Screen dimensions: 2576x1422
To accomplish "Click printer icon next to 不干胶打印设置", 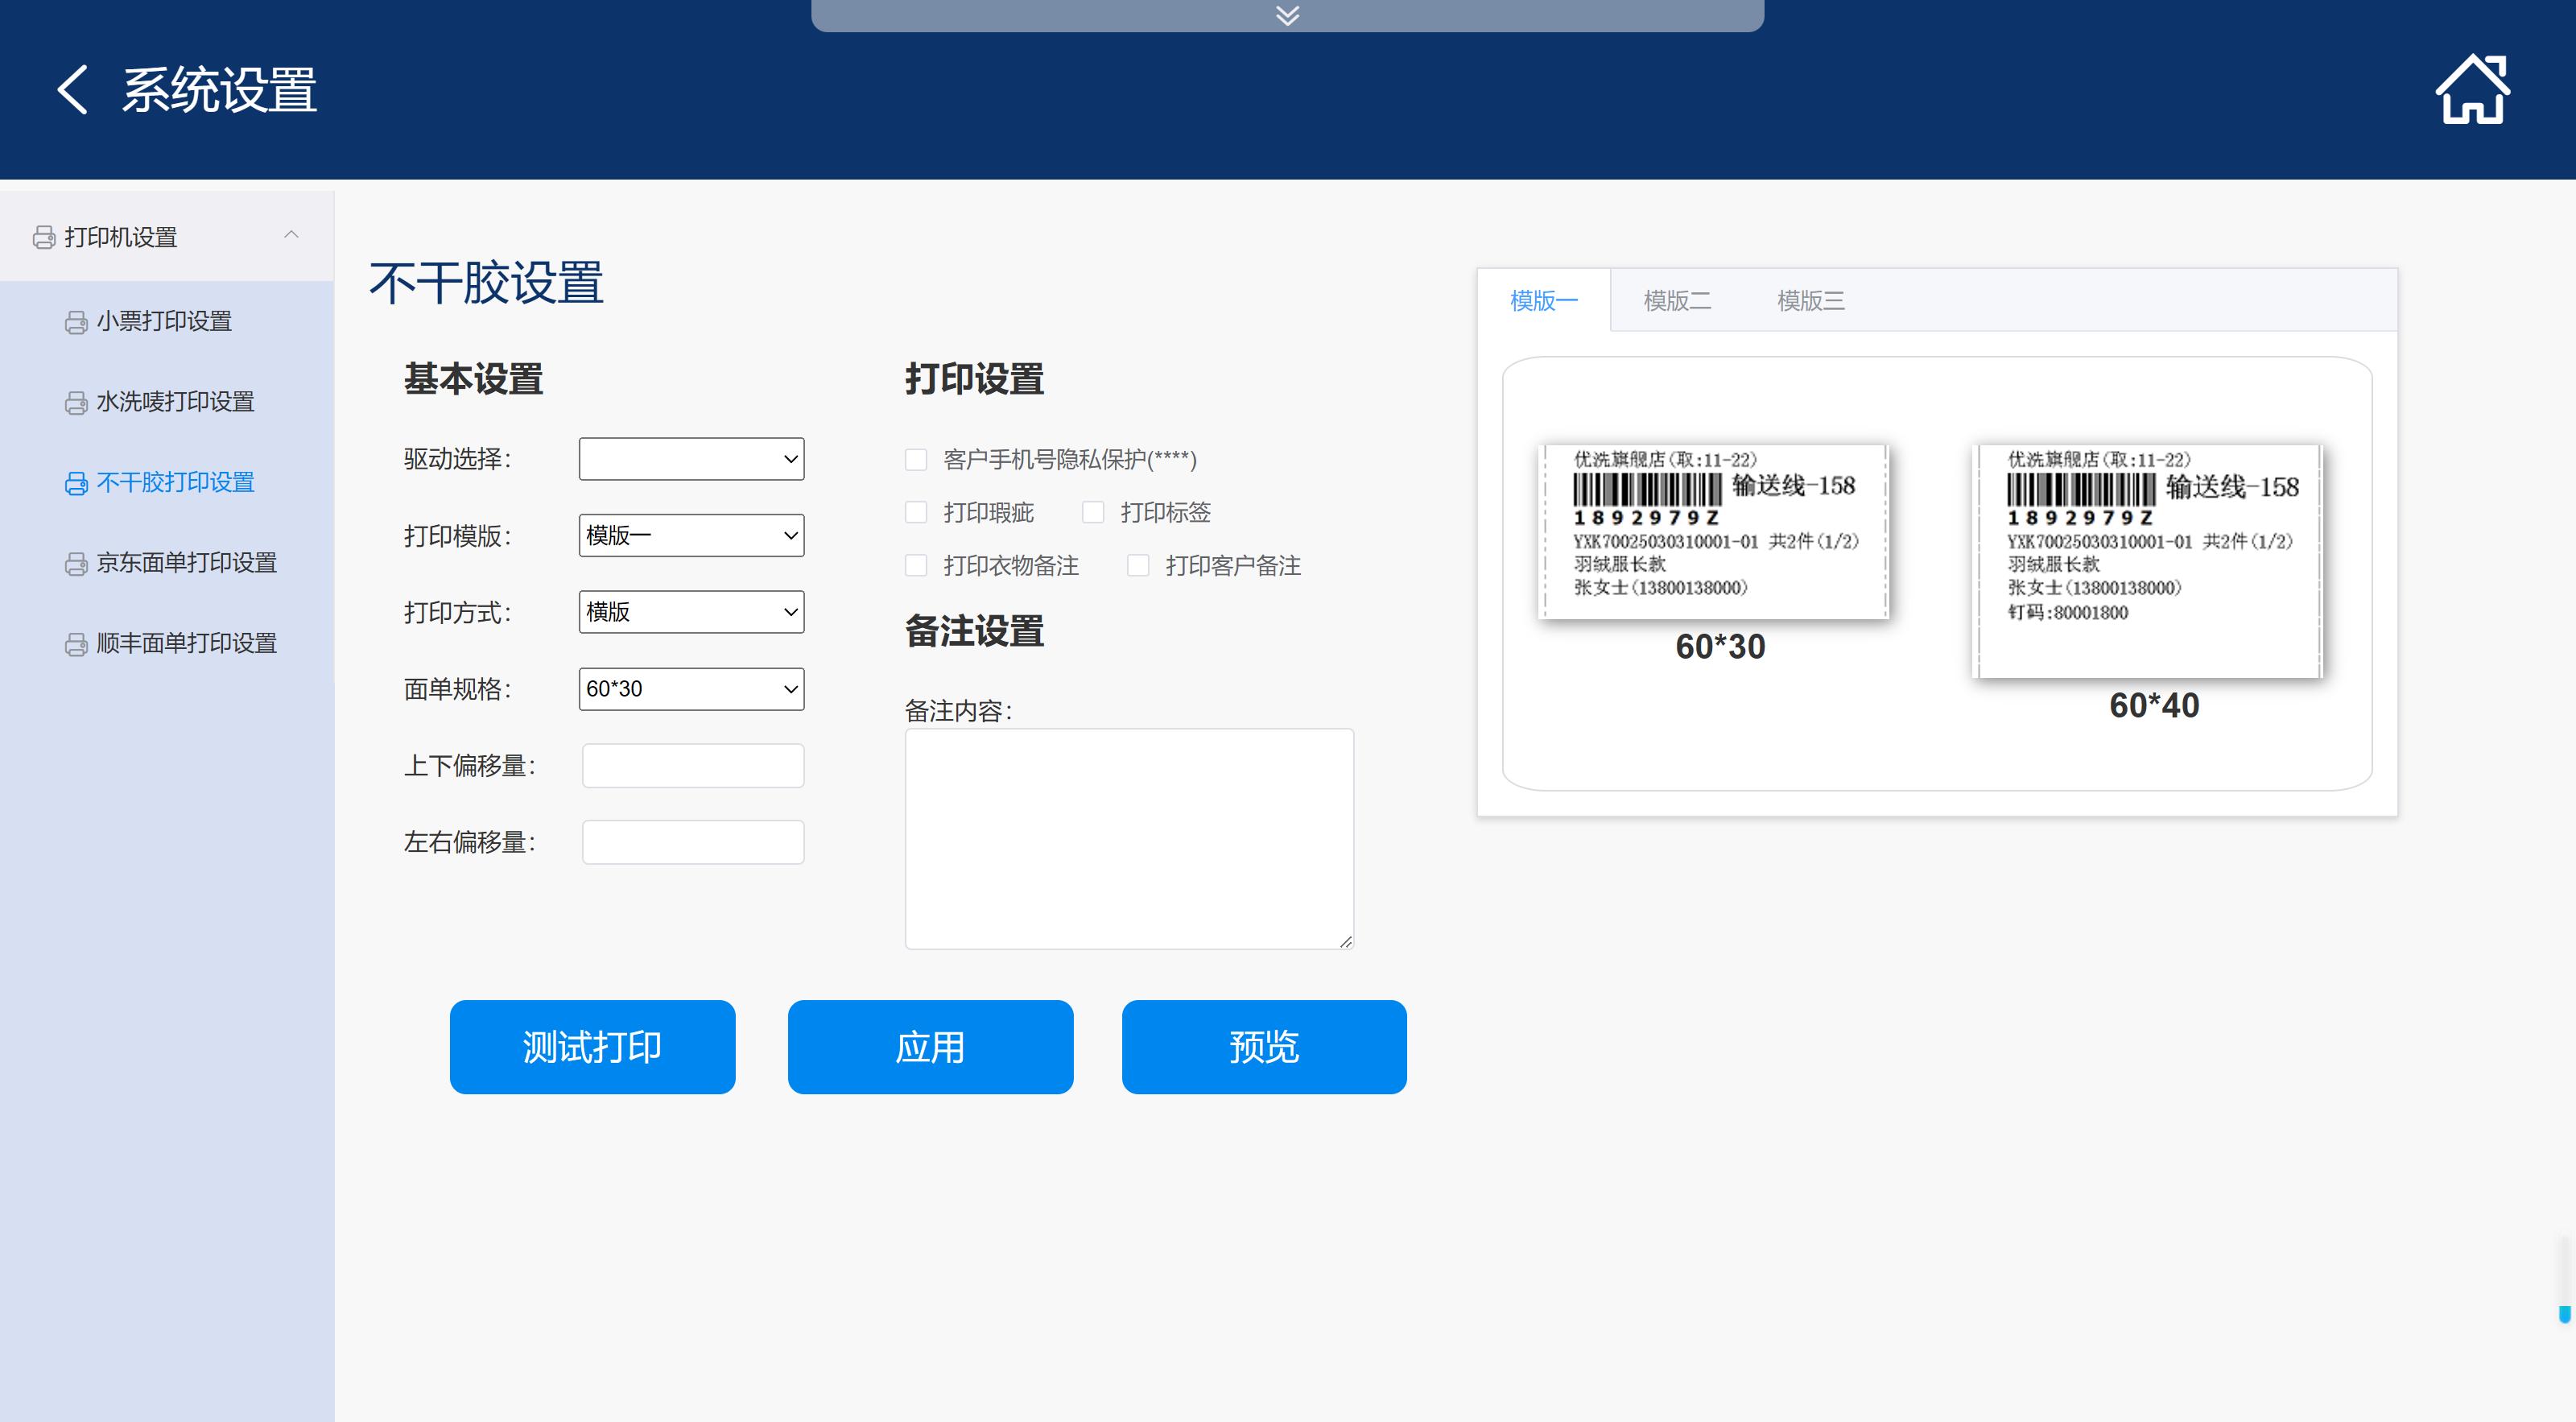I will (76, 484).
